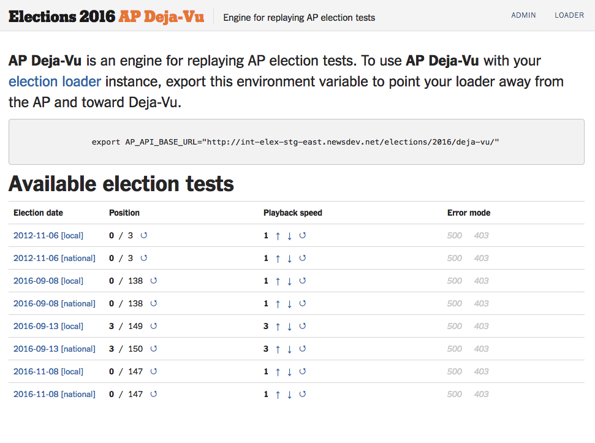595x443 pixels.
Task: Follow the election loader link
Action: [55, 81]
